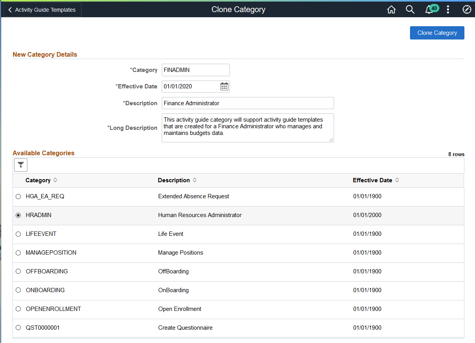Click inside the Description input field

[x=247, y=103]
